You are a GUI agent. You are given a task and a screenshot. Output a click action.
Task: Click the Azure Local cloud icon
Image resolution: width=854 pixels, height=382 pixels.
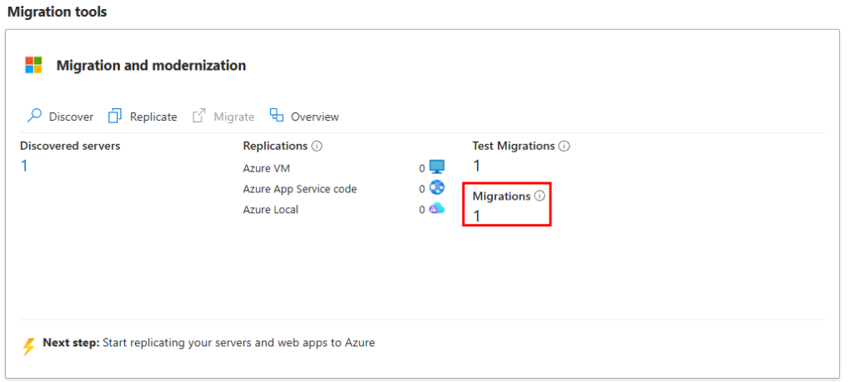click(437, 209)
